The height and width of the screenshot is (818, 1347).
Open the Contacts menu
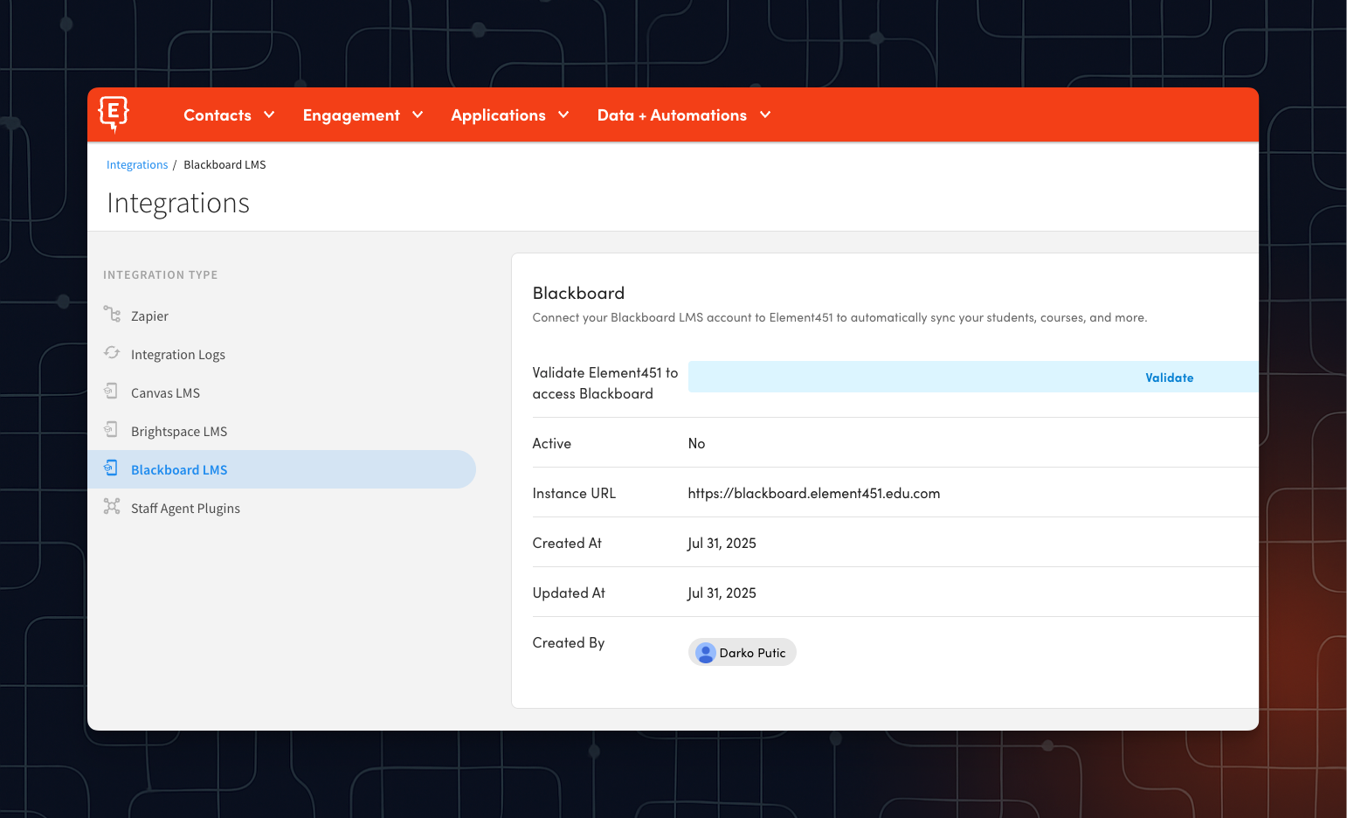[x=229, y=114]
